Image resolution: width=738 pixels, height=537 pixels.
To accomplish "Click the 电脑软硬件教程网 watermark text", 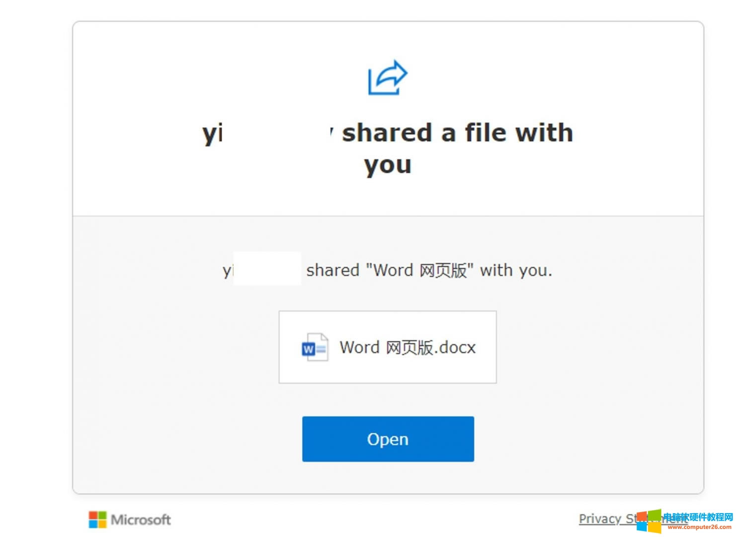I will point(698,517).
